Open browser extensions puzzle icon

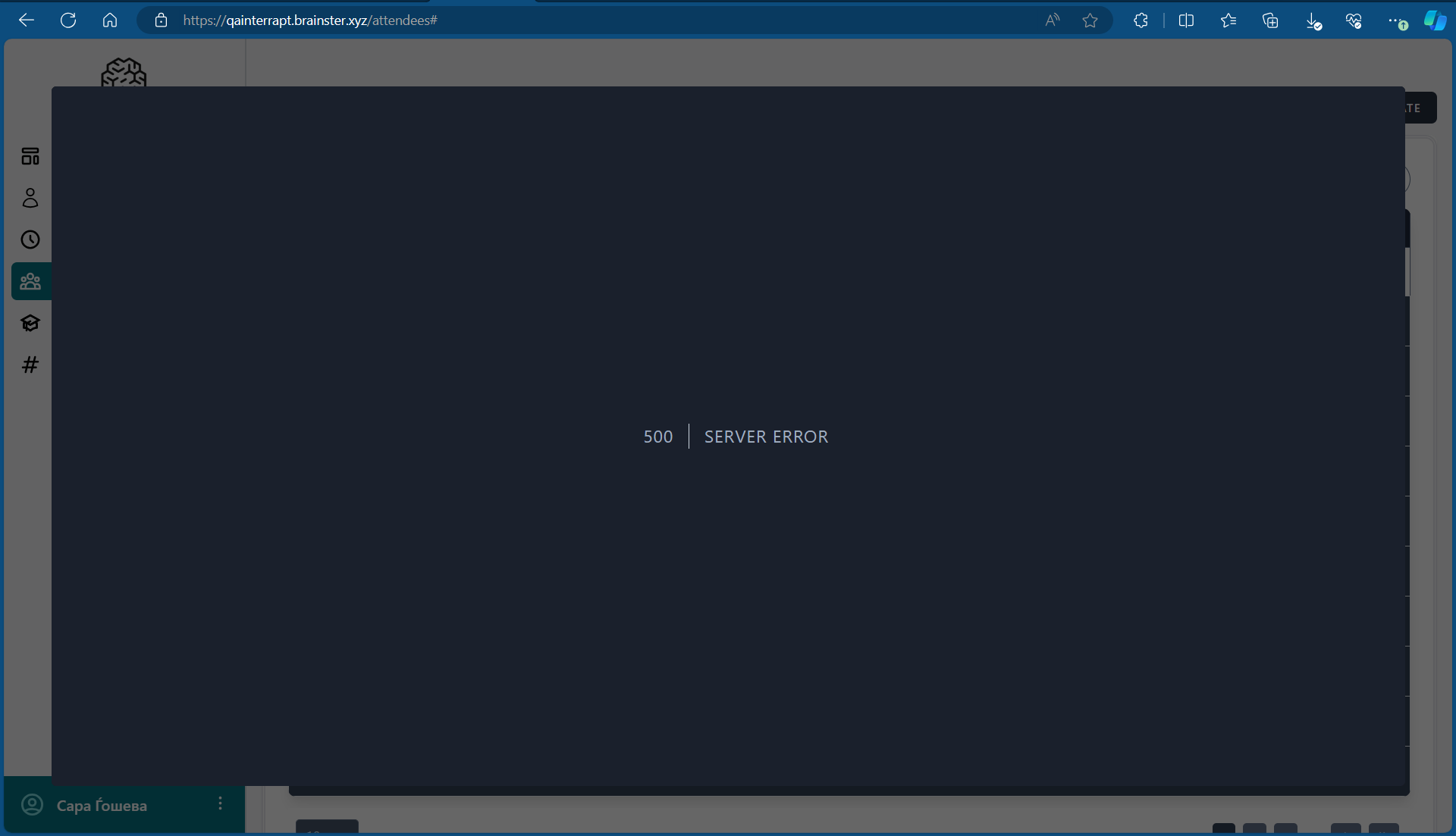[1141, 20]
